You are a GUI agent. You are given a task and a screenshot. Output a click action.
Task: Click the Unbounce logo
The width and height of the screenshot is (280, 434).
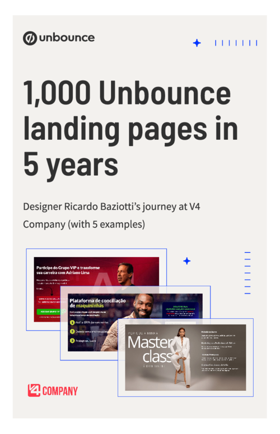pos(59,38)
